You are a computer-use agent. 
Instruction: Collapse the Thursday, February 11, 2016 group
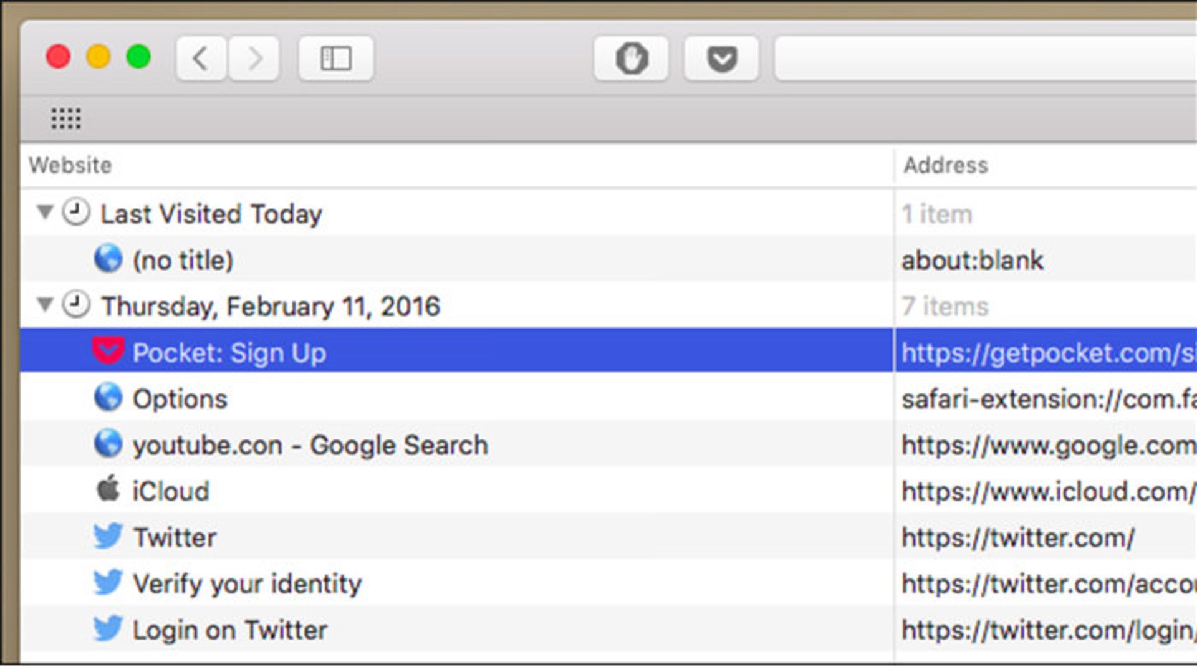(x=44, y=305)
